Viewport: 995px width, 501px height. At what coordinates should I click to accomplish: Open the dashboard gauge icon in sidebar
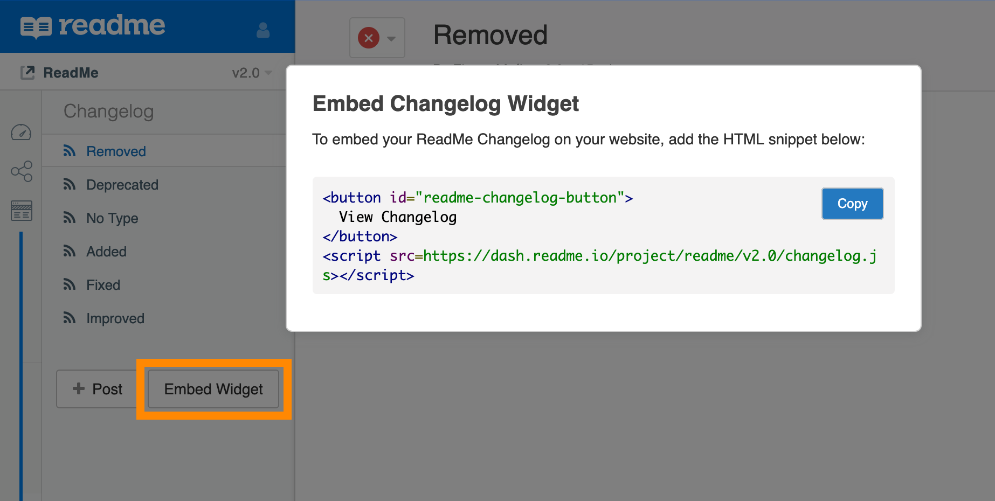tap(21, 132)
